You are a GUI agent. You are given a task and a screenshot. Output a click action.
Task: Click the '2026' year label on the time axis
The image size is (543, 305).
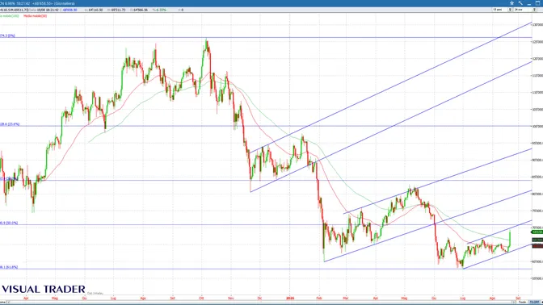pyautogui.click(x=290, y=298)
